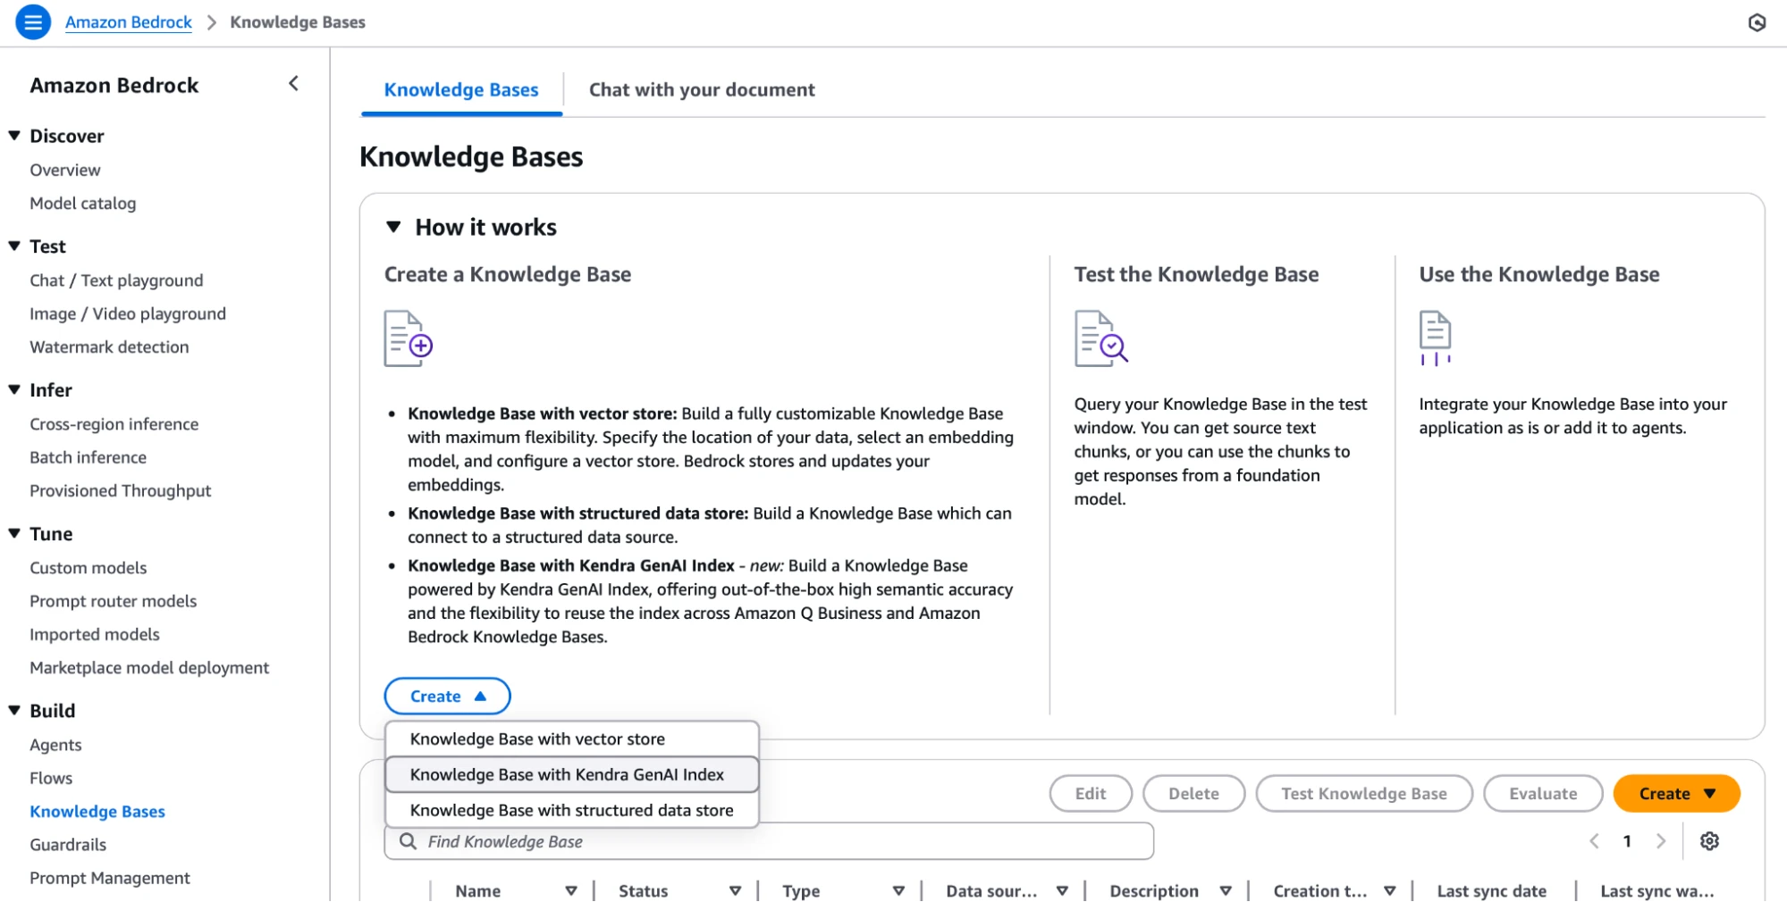Open Batch inference page
Screen dimensions: 1787x902
click(x=88, y=458)
